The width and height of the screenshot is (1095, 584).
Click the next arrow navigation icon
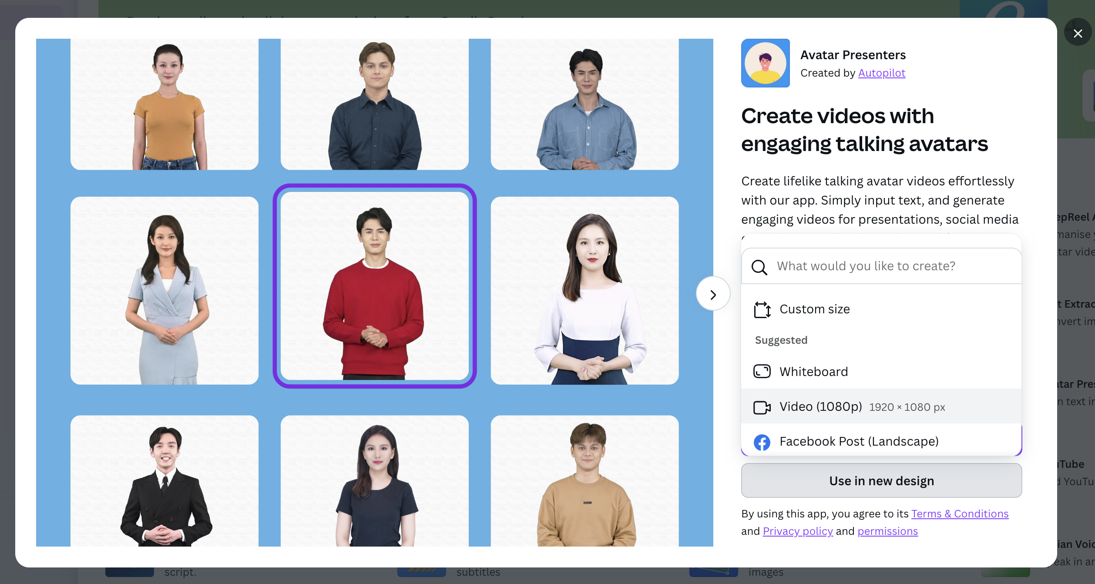[x=712, y=293]
